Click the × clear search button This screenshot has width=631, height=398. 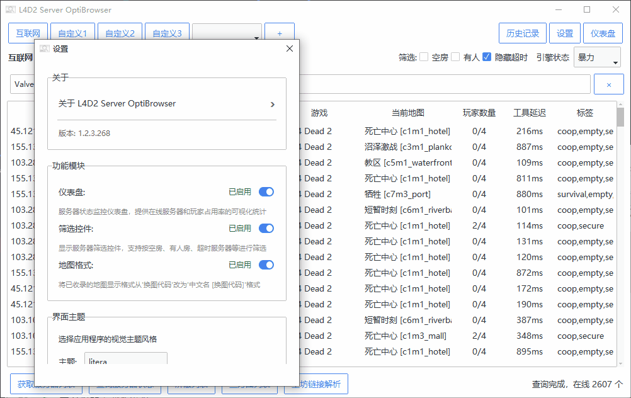coord(609,84)
